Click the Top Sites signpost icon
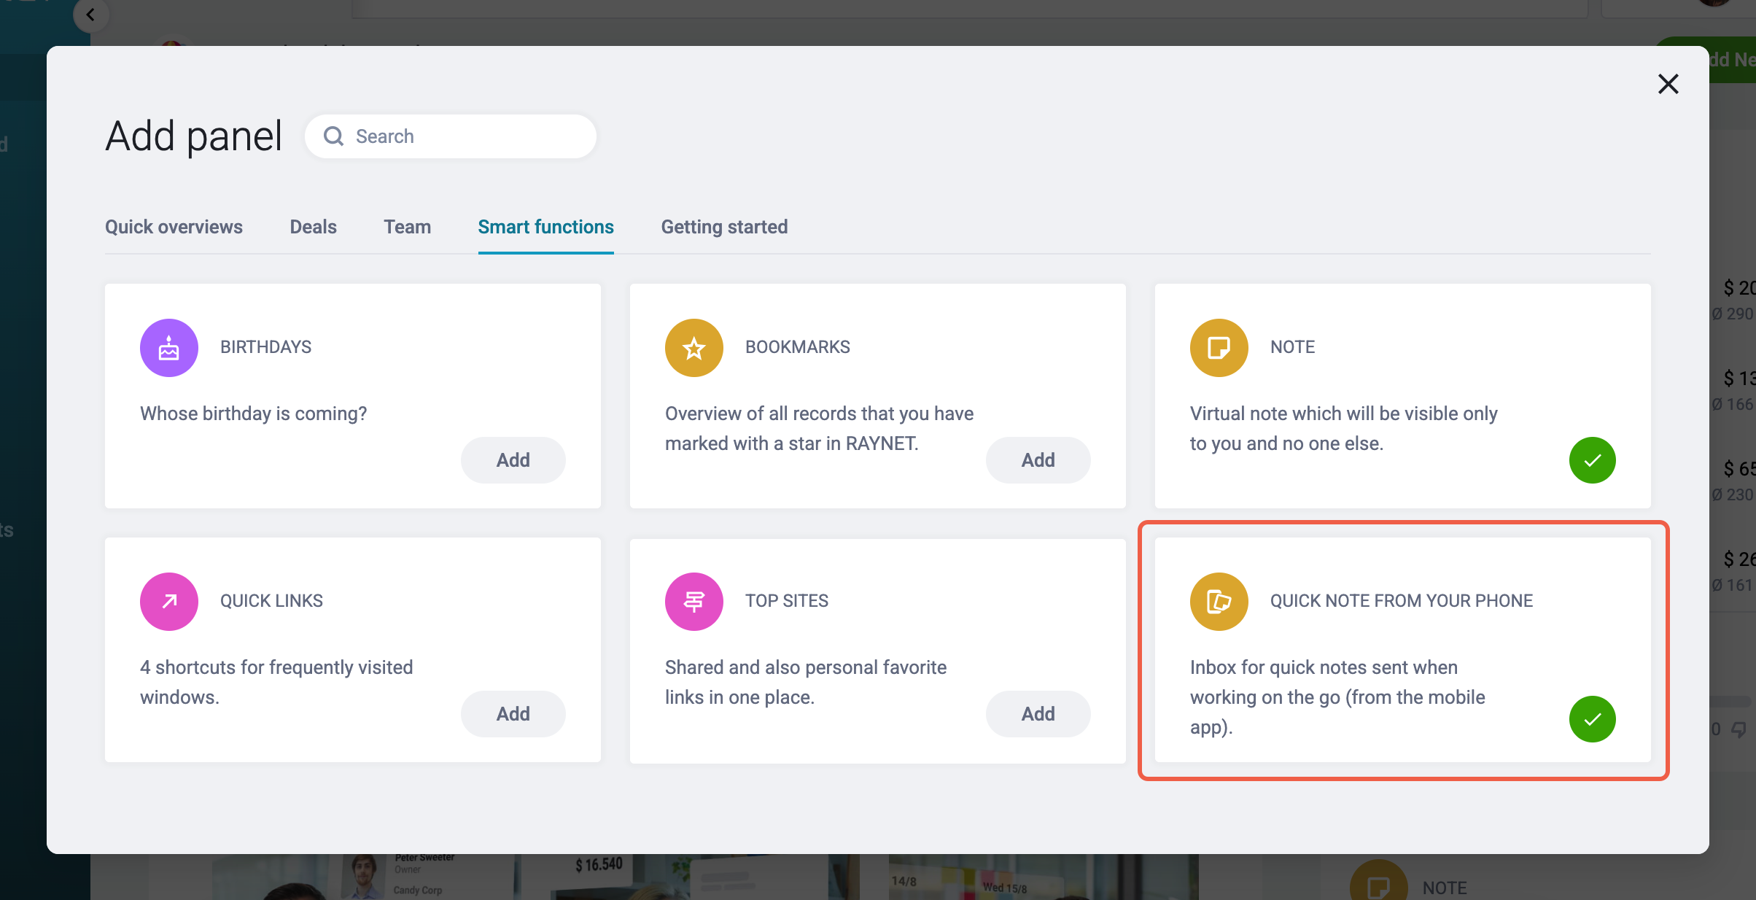Viewport: 1756px width, 900px height. [694, 602]
